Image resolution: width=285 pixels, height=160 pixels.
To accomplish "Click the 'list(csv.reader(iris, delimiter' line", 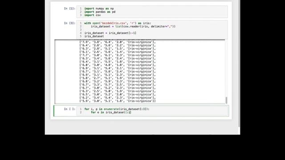I will tap(133, 27).
